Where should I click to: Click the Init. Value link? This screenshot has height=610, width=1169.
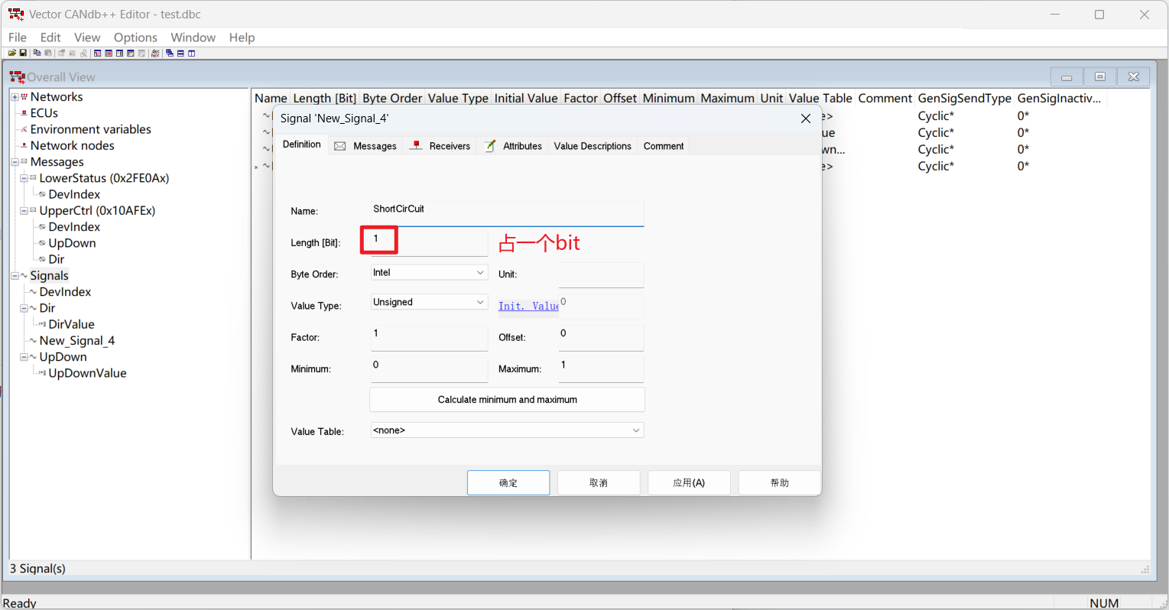point(528,307)
